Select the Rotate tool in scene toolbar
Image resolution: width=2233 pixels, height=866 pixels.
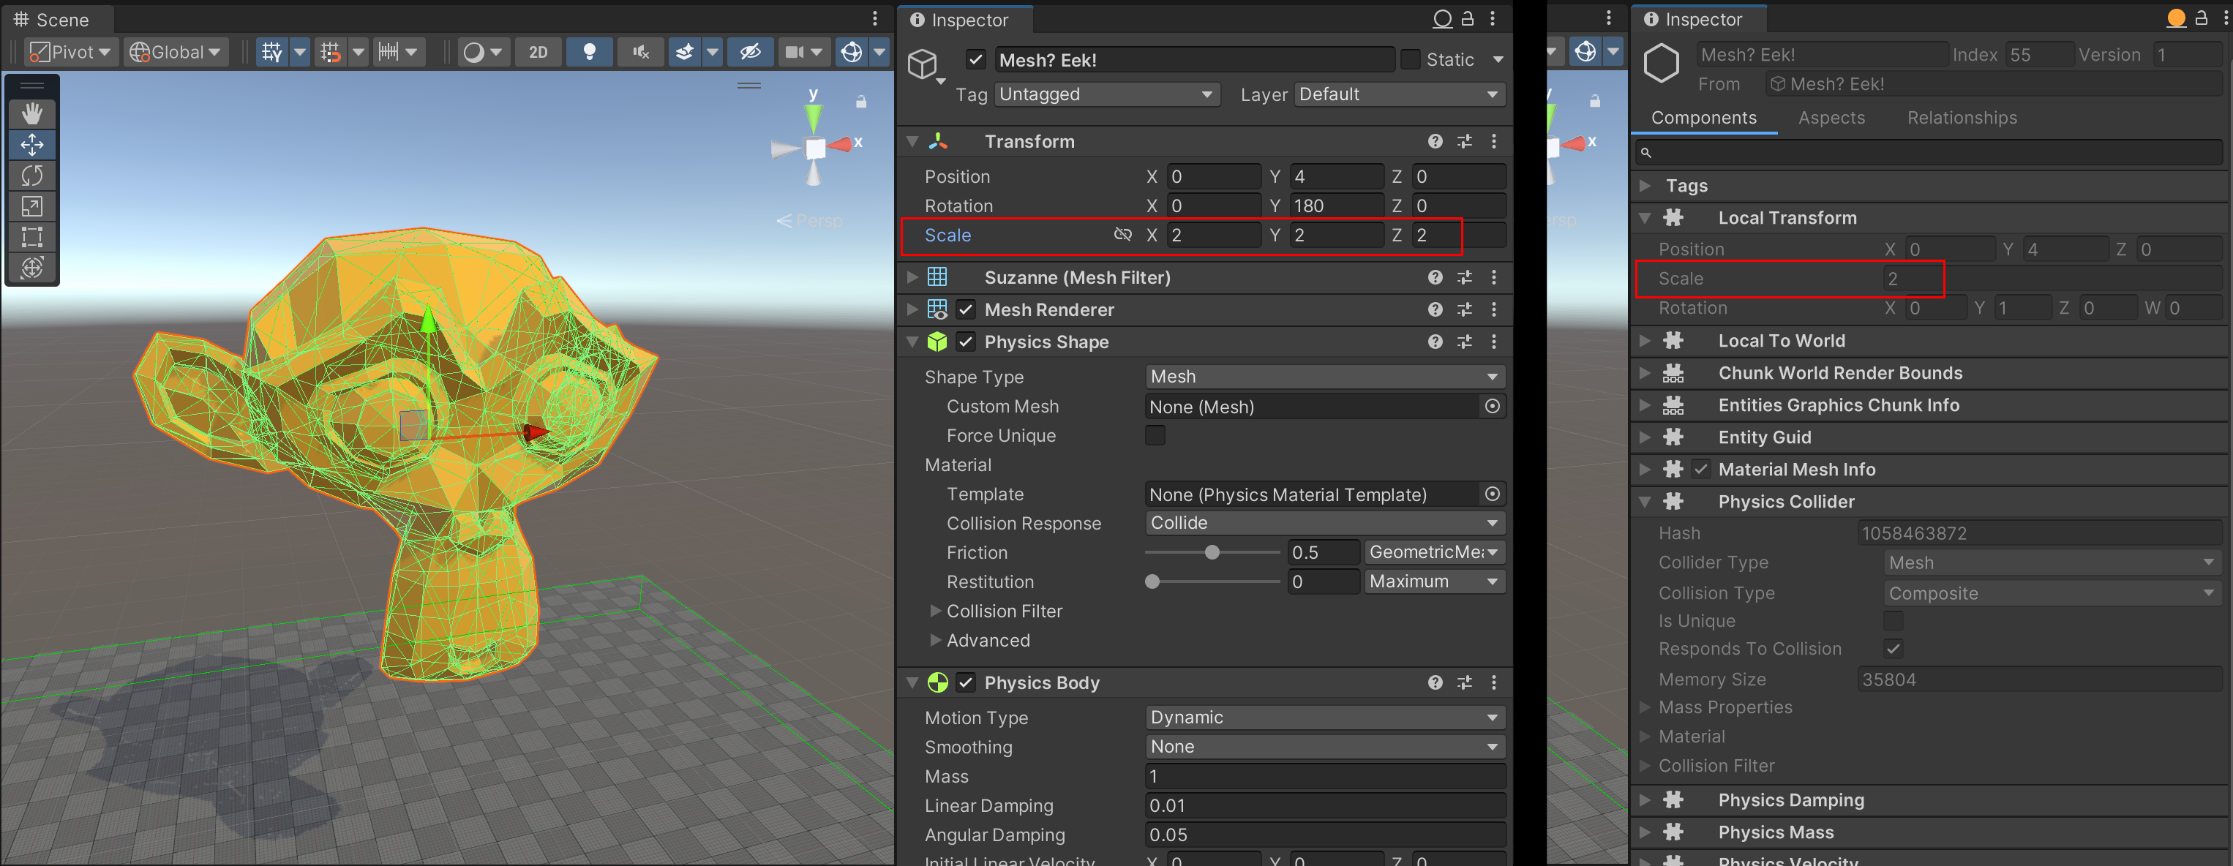tap(32, 175)
